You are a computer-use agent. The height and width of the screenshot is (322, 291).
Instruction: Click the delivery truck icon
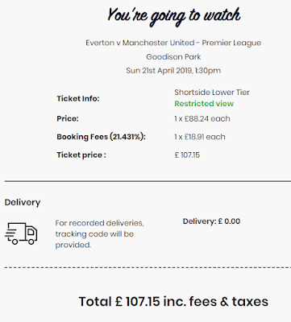[21, 233]
